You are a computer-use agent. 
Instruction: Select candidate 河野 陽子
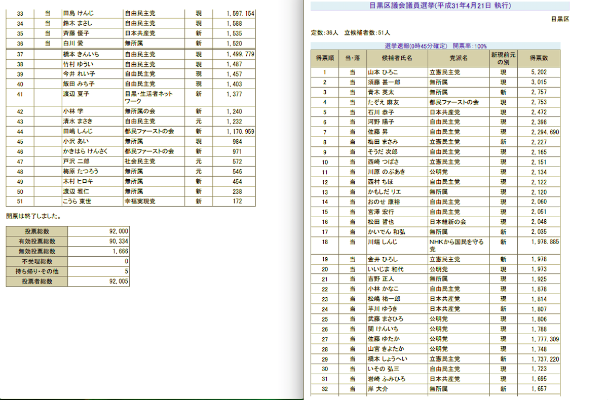(x=381, y=122)
